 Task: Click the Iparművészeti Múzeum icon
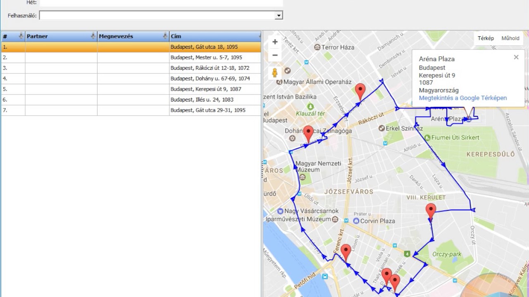(335, 219)
